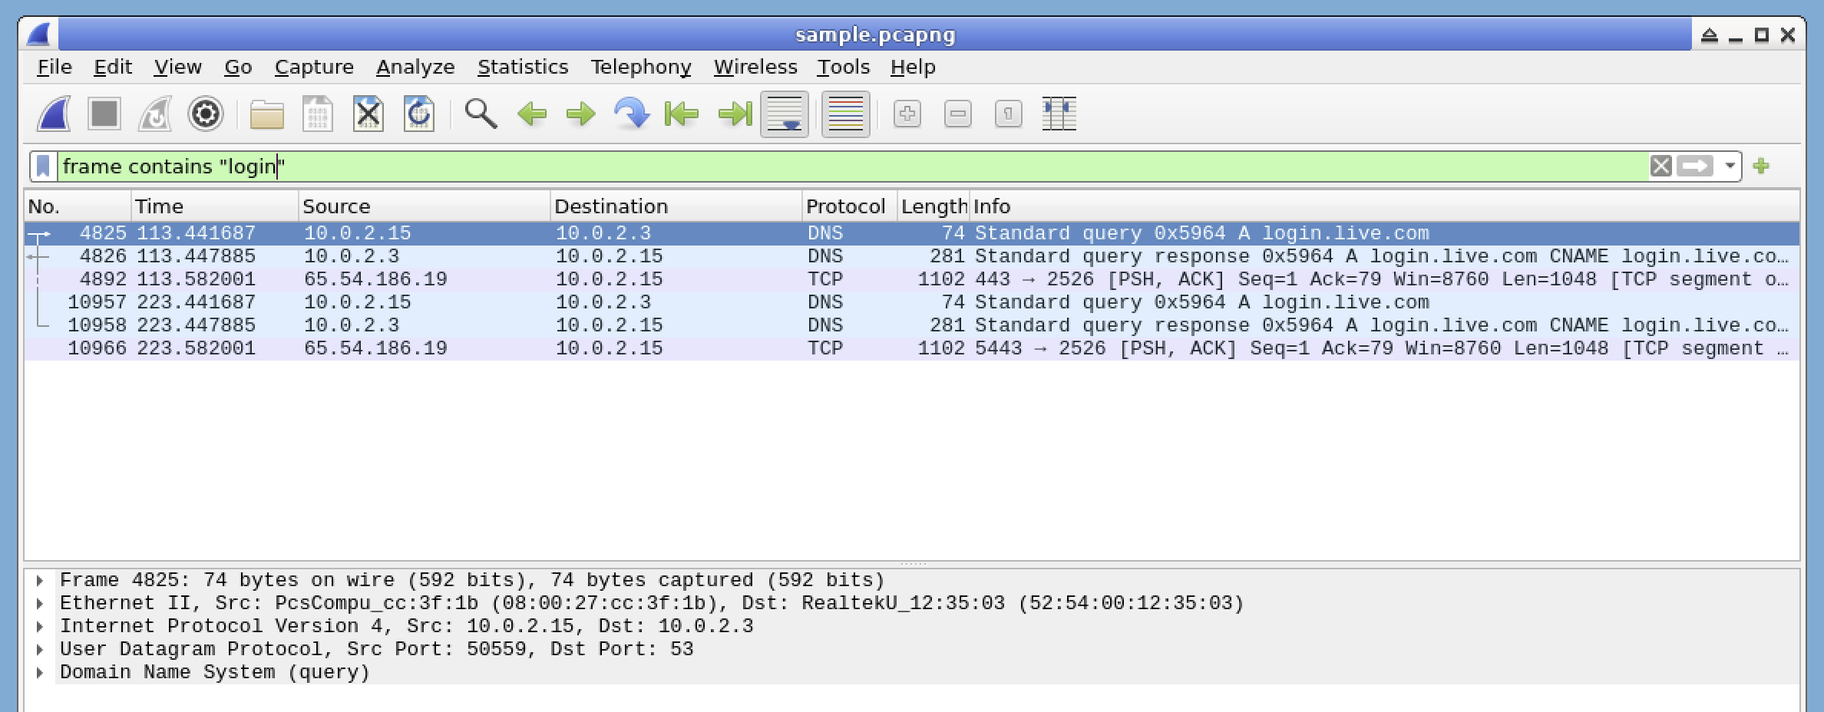Sort by Source column header
Screen dimensions: 1824x712
[x=425, y=206]
